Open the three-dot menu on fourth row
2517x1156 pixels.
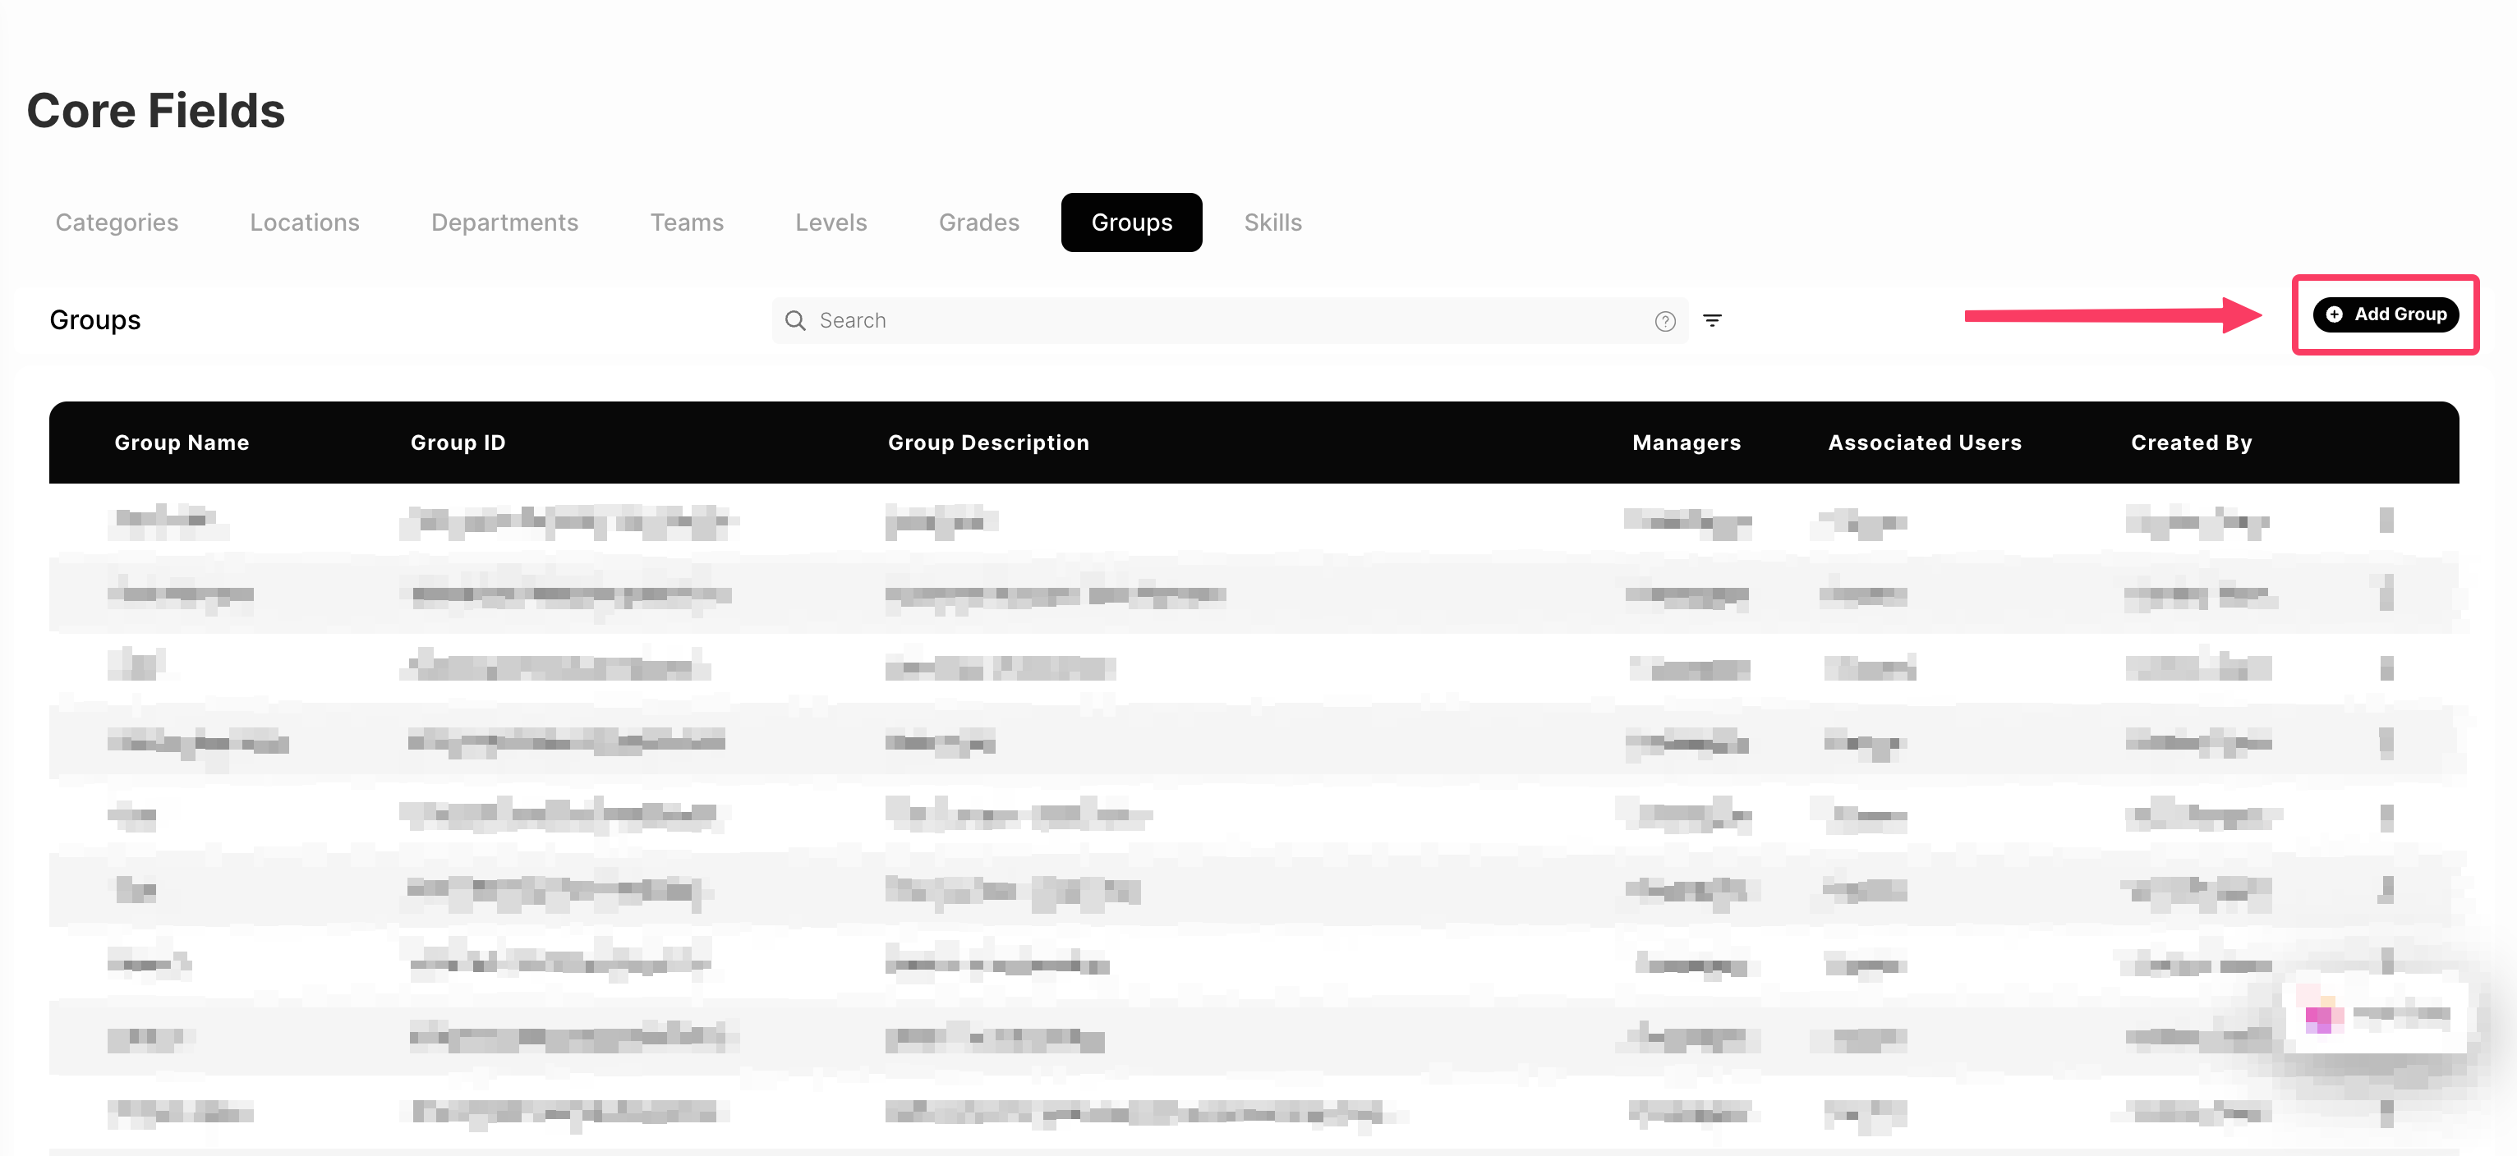click(x=2386, y=743)
